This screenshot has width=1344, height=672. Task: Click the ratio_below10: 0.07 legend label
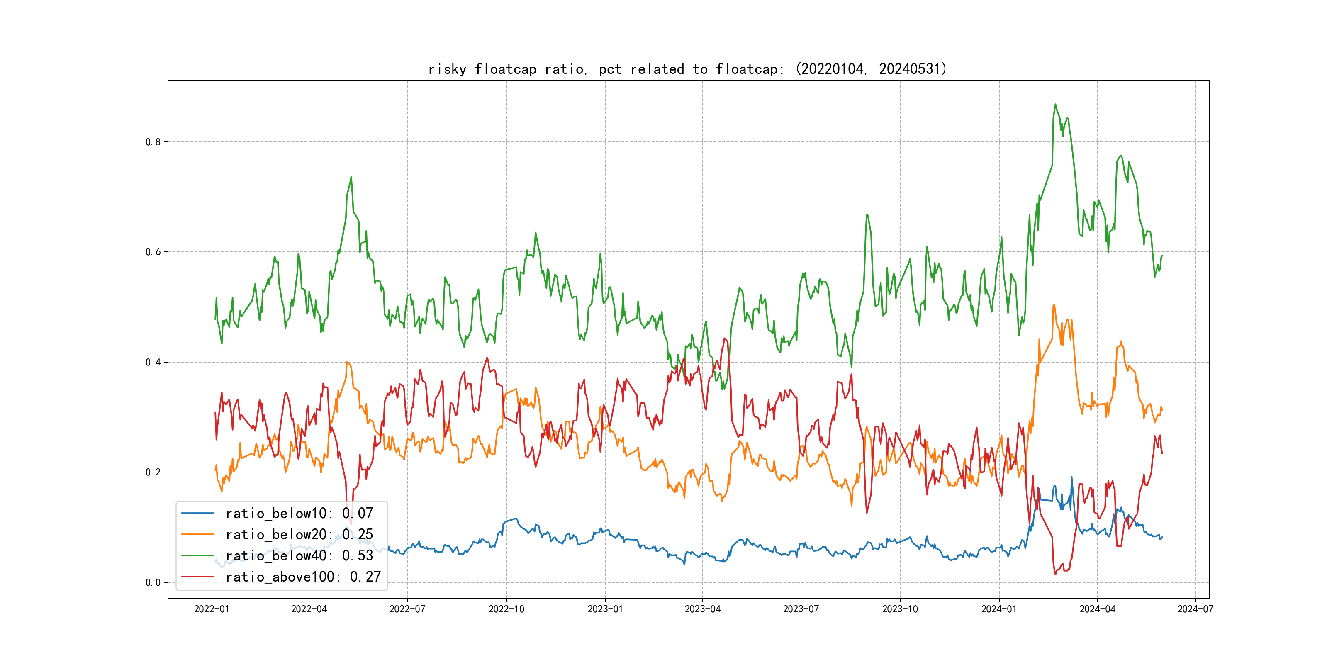[x=299, y=514]
